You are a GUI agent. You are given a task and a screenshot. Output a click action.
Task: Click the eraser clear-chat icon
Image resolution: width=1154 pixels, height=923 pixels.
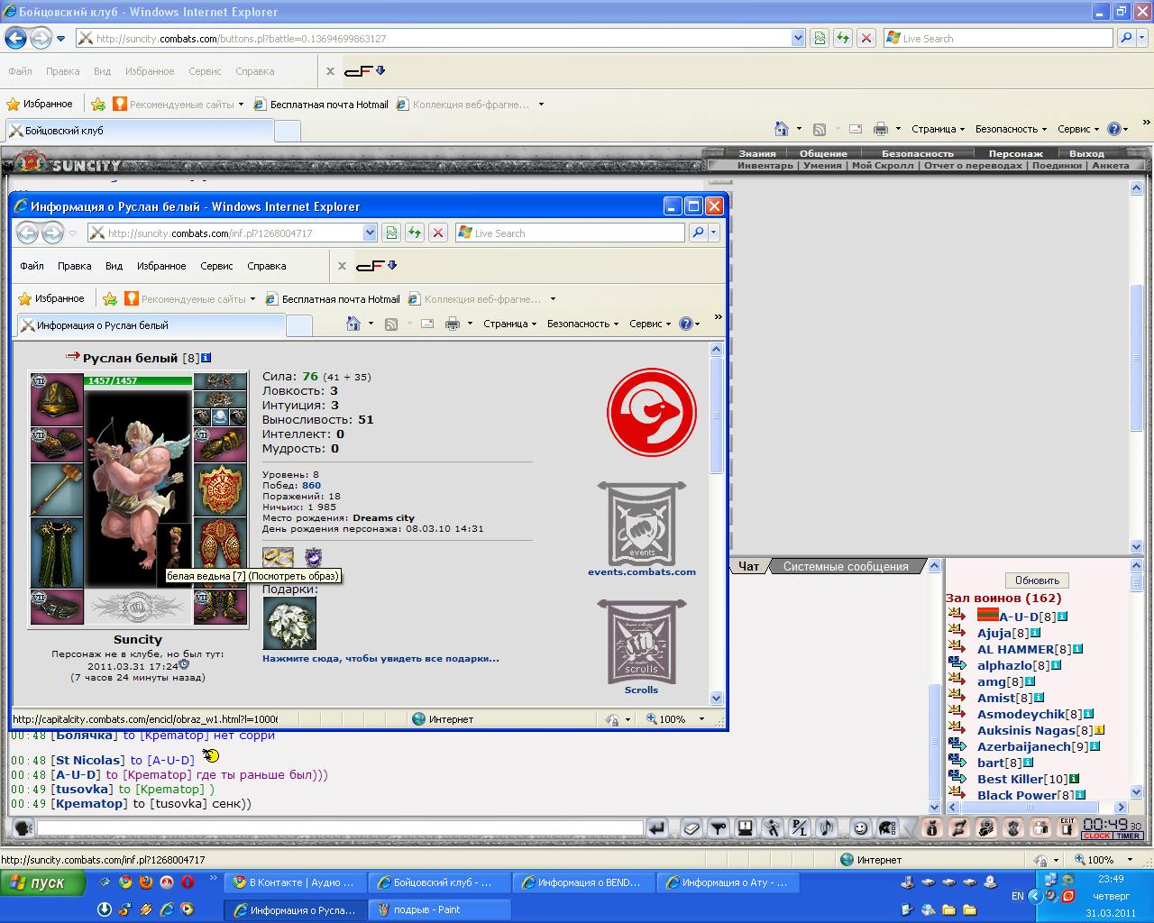[x=691, y=827]
